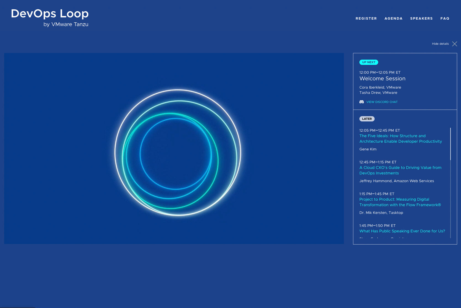Click the 12:05 PM–12:45 PM ET time
The width and height of the screenshot is (461, 308).
(x=380, y=131)
